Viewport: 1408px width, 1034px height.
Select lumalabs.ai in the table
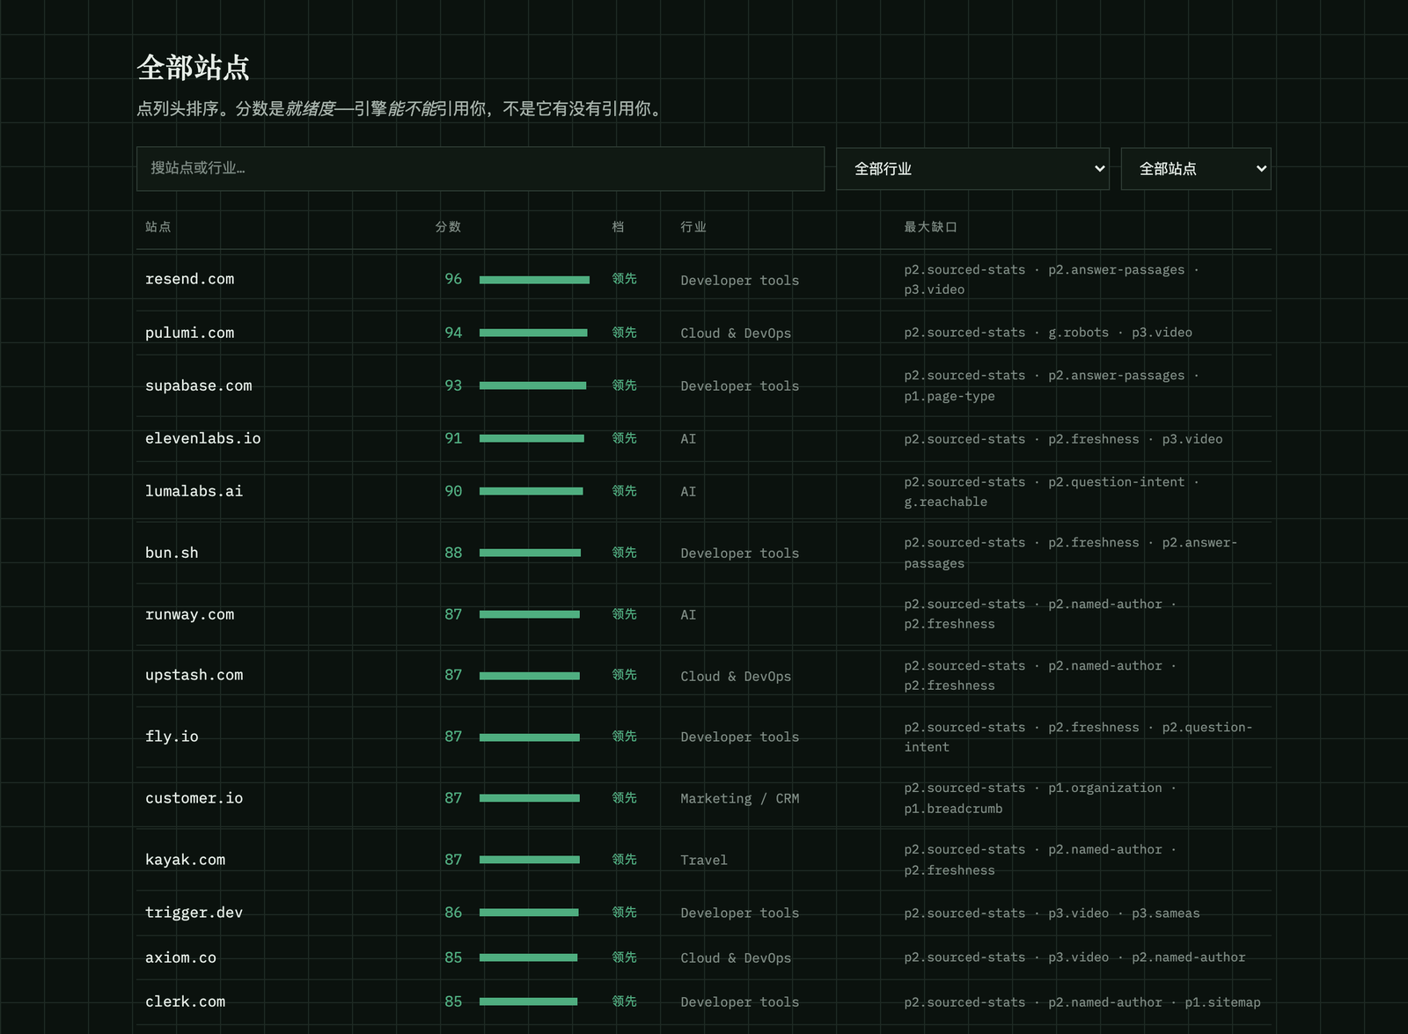point(194,491)
